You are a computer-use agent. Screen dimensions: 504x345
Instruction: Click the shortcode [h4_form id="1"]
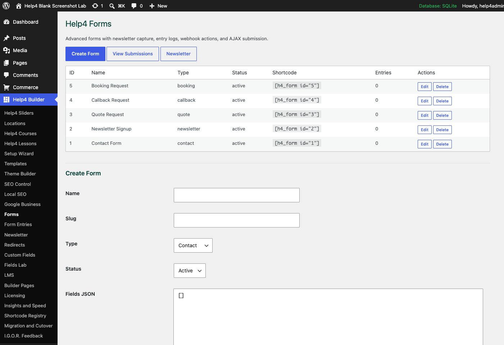click(x=297, y=143)
